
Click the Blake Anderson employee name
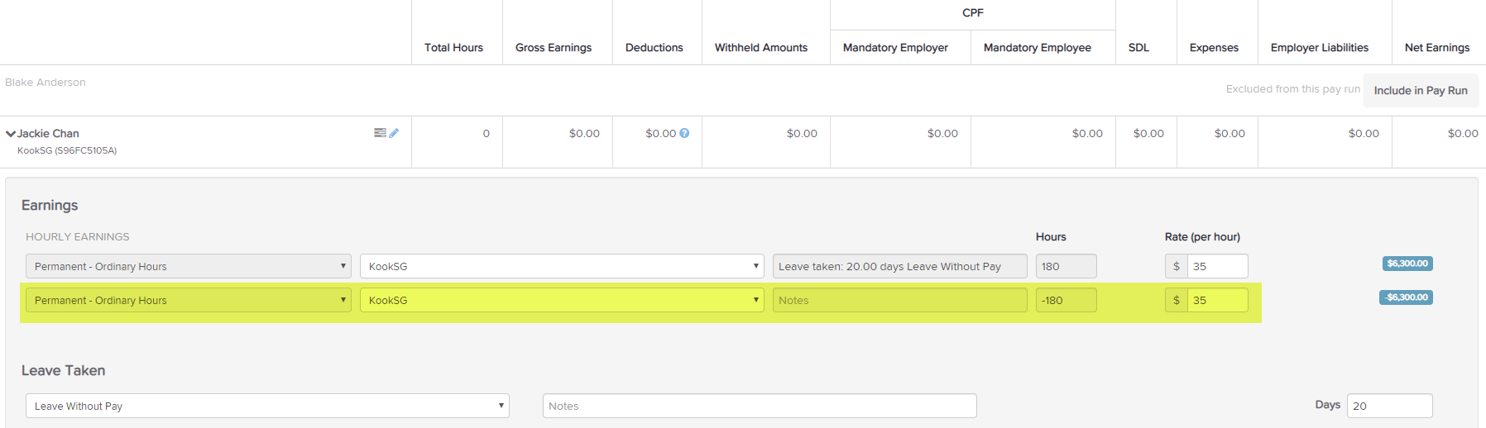(46, 83)
